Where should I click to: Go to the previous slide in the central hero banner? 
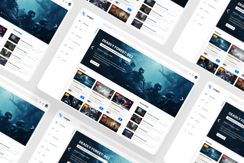(93, 47)
